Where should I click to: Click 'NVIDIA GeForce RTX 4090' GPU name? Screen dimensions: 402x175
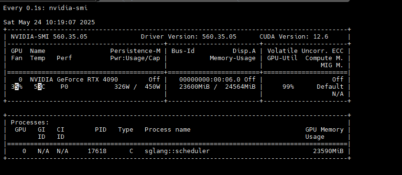pyautogui.click(x=74, y=80)
